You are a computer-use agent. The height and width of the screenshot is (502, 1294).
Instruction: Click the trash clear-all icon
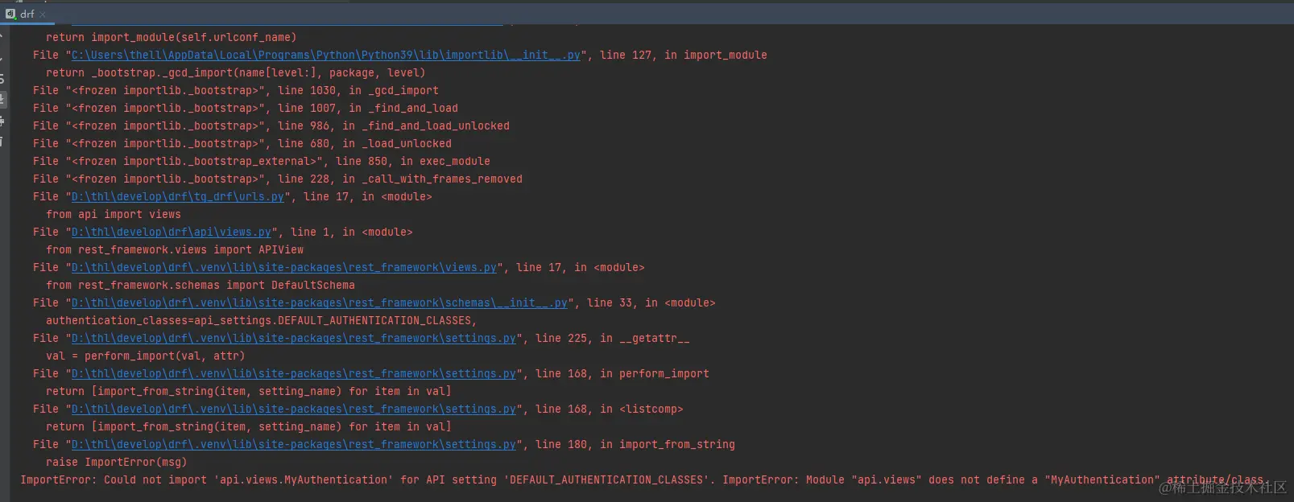(2, 142)
